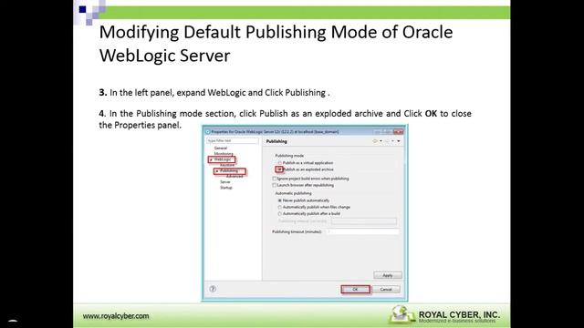584x328 pixels.
Task: Select Keystore under WebLogic
Action: pos(227,165)
